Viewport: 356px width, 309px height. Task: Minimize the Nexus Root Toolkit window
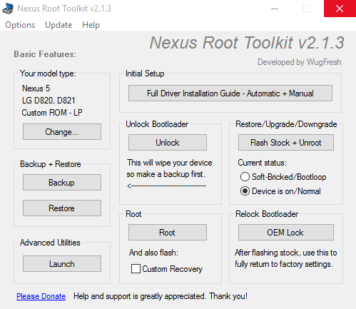click(x=275, y=9)
